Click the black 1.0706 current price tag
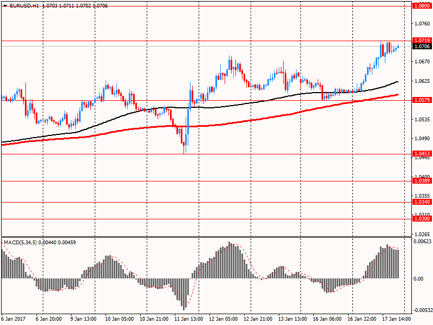The image size is (433, 325). tap(422, 47)
